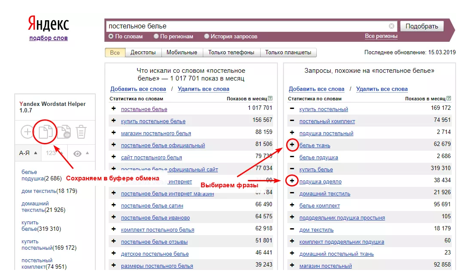Sort Helper list by frequency via 123
This screenshot has width=463, height=276.
click(54, 153)
